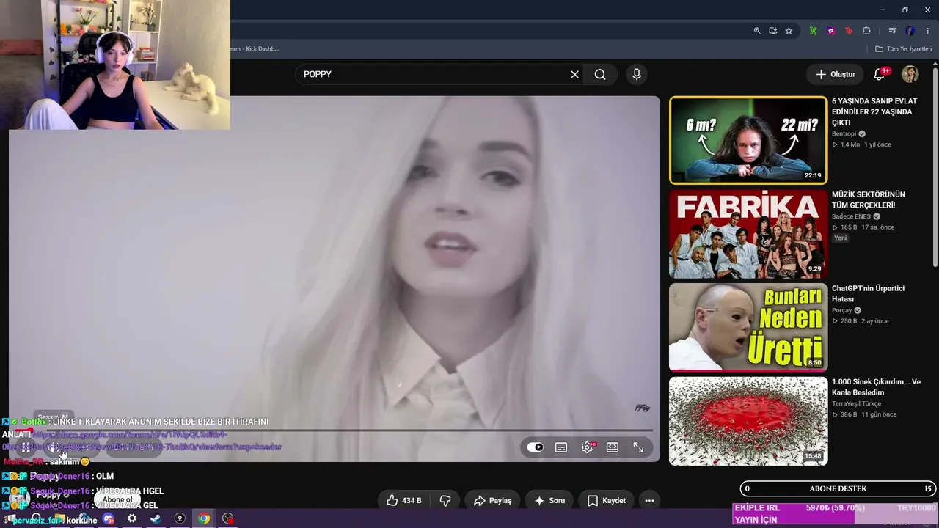The height and width of the screenshot is (528, 939).
Task: Clear the POPPY search text
Action: pyautogui.click(x=574, y=74)
